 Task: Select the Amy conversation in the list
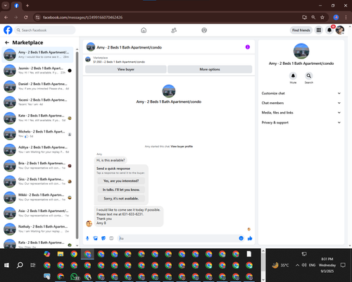pyautogui.click(x=37, y=54)
